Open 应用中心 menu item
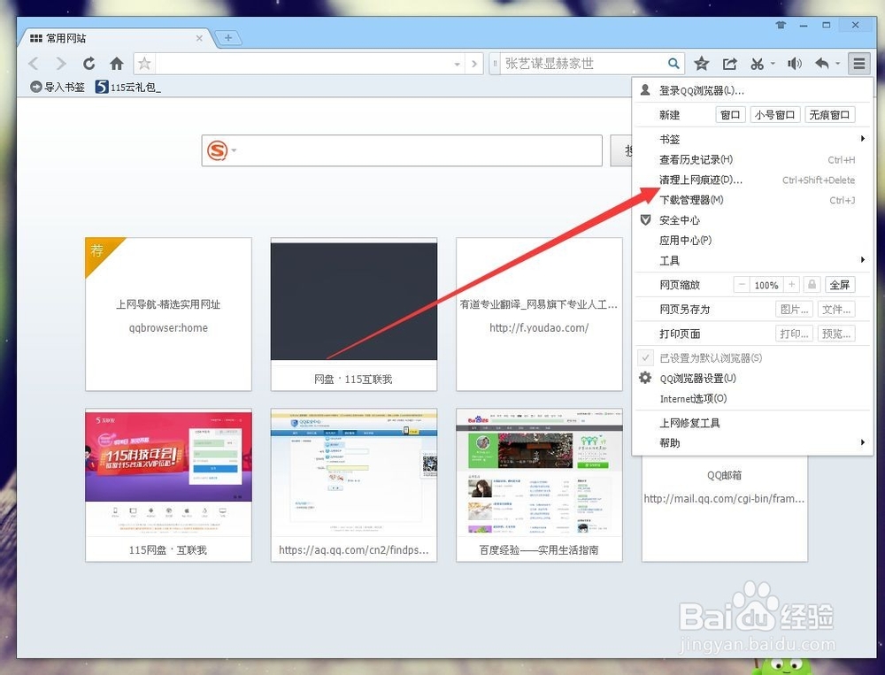The image size is (885, 675). (753, 241)
